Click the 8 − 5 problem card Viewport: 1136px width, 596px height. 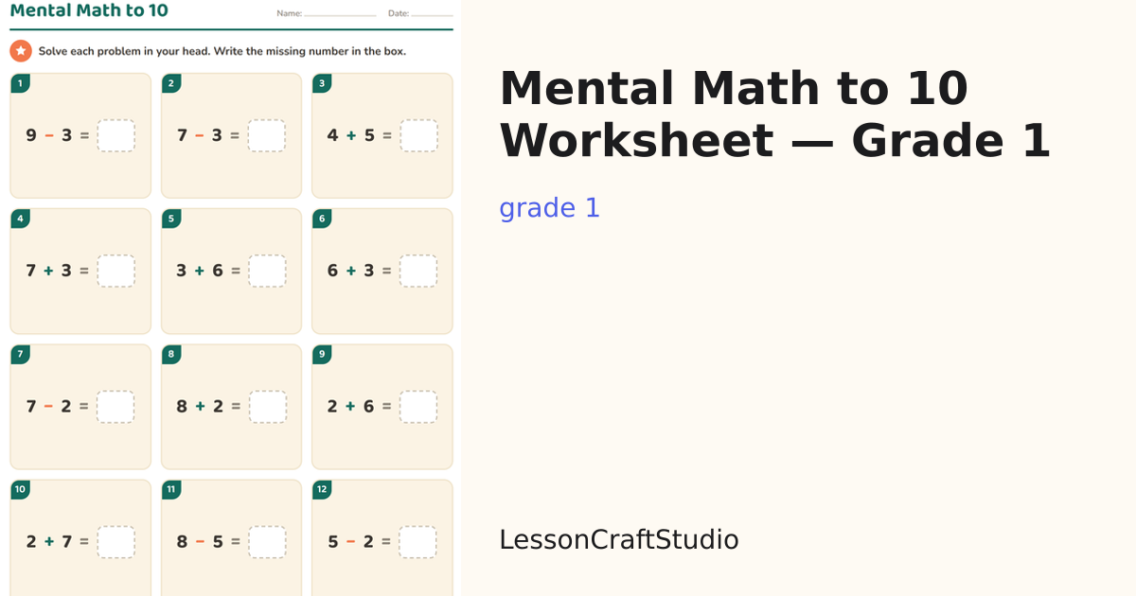(x=231, y=537)
